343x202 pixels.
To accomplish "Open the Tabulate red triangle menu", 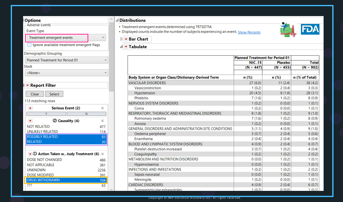I will (126, 47).
